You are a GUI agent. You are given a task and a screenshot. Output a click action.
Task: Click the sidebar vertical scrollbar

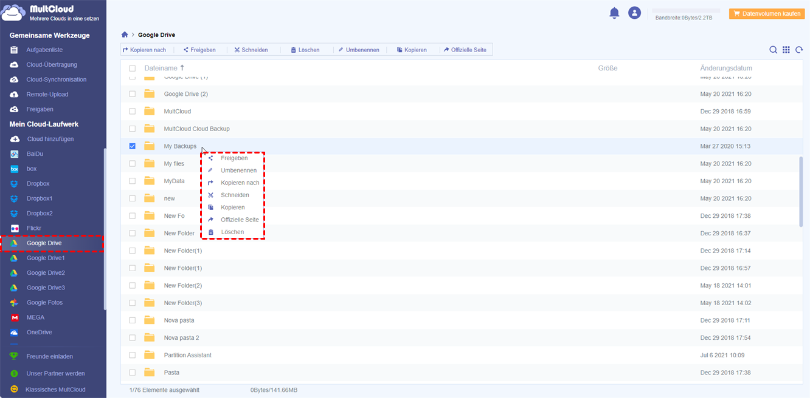(x=105, y=229)
